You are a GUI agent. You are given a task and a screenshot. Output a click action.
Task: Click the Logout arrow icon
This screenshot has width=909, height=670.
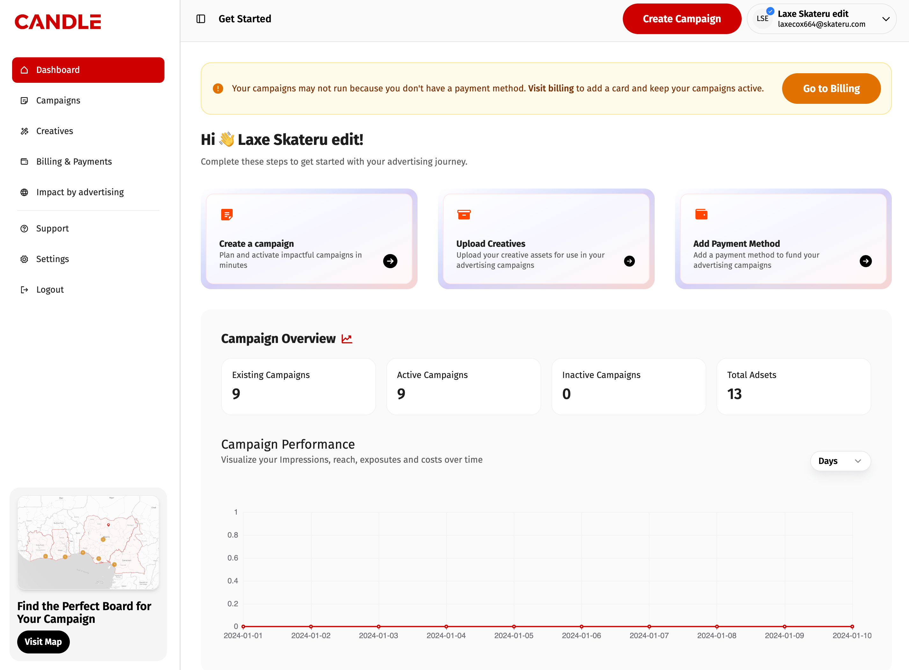[x=24, y=289]
